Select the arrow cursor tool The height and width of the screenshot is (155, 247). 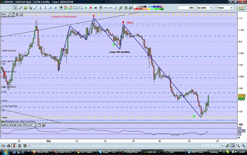tap(15, 8)
